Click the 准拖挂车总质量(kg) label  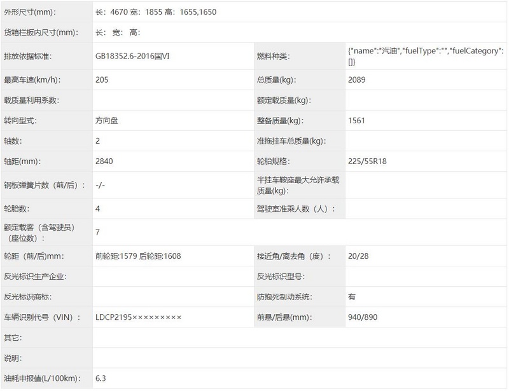(291, 141)
